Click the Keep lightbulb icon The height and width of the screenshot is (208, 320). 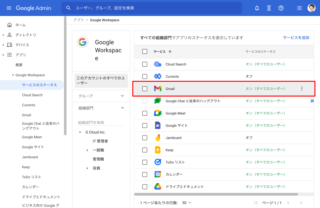pos(158,150)
